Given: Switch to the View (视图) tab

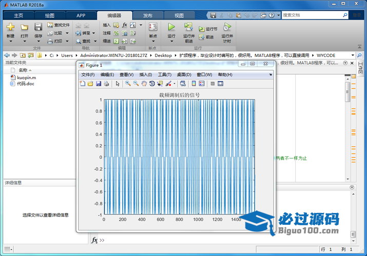Looking at the screenshot, I should 179,15.
